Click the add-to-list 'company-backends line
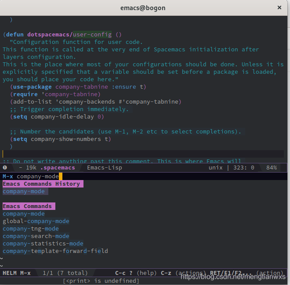The image size is (290, 285). (96, 101)
